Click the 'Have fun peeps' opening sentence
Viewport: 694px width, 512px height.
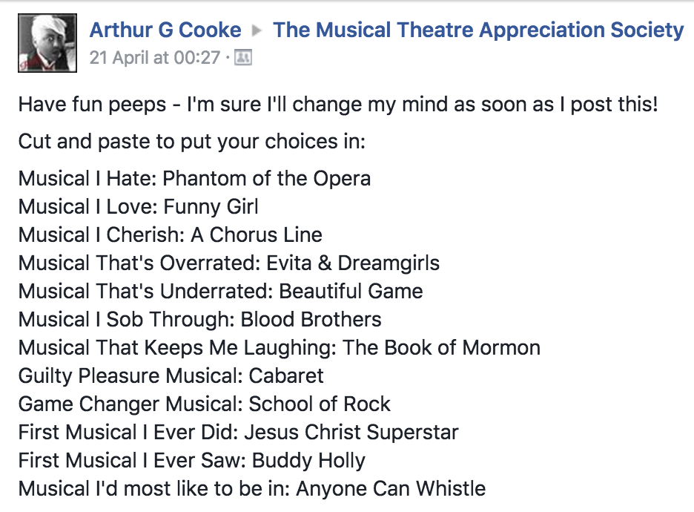(338, 105)
